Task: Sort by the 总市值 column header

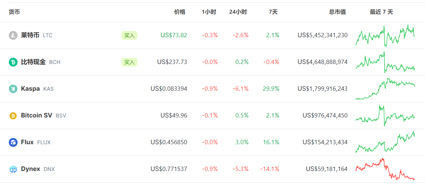Action: 337,12
